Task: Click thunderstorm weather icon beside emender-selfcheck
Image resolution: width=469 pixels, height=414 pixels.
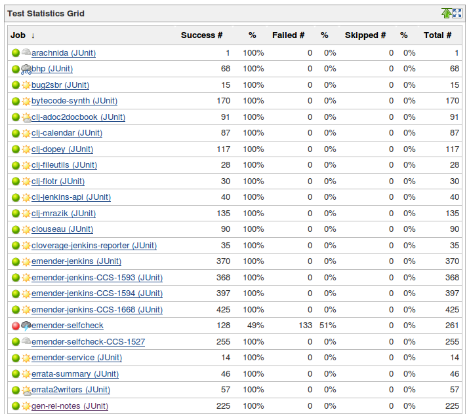Action: [26, 326]
